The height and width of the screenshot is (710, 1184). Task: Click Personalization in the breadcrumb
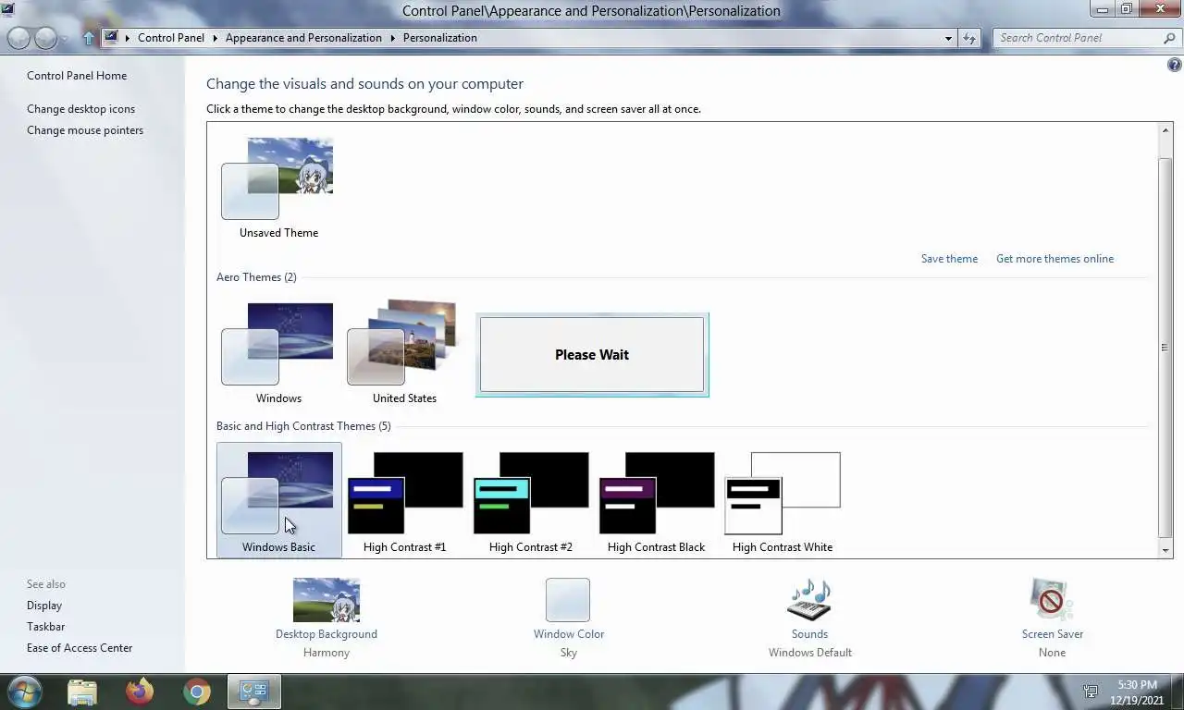click(440, 38)
